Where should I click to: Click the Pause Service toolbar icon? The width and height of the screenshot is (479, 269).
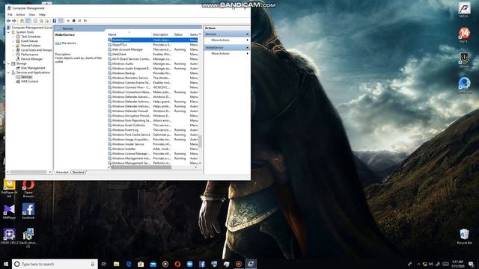[x=80, y=21]
